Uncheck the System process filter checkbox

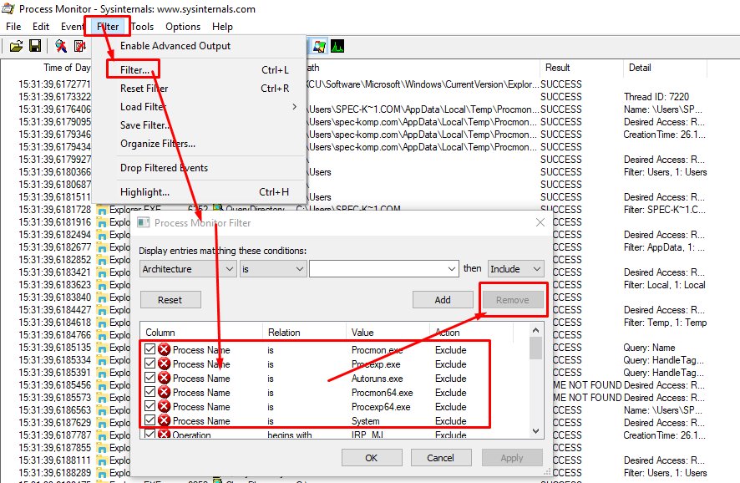pyautogui.click(x=150, y=421)
